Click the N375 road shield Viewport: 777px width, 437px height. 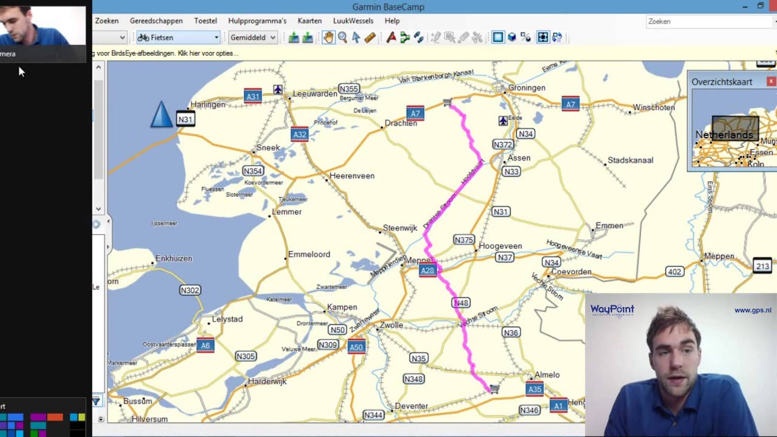click(464, 240)
